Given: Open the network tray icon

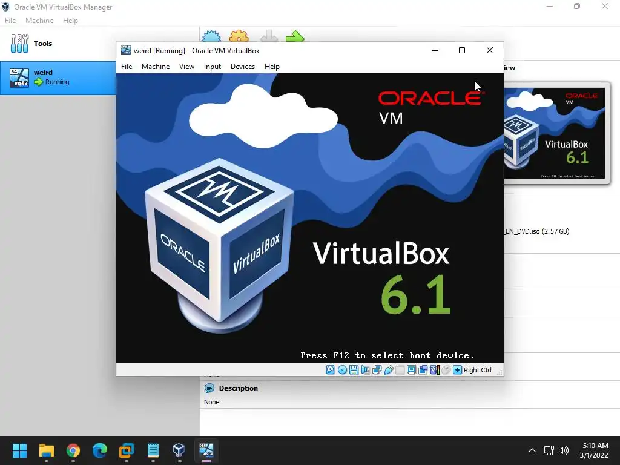Looking at the screenshot, I should click(x=549, y=450).
